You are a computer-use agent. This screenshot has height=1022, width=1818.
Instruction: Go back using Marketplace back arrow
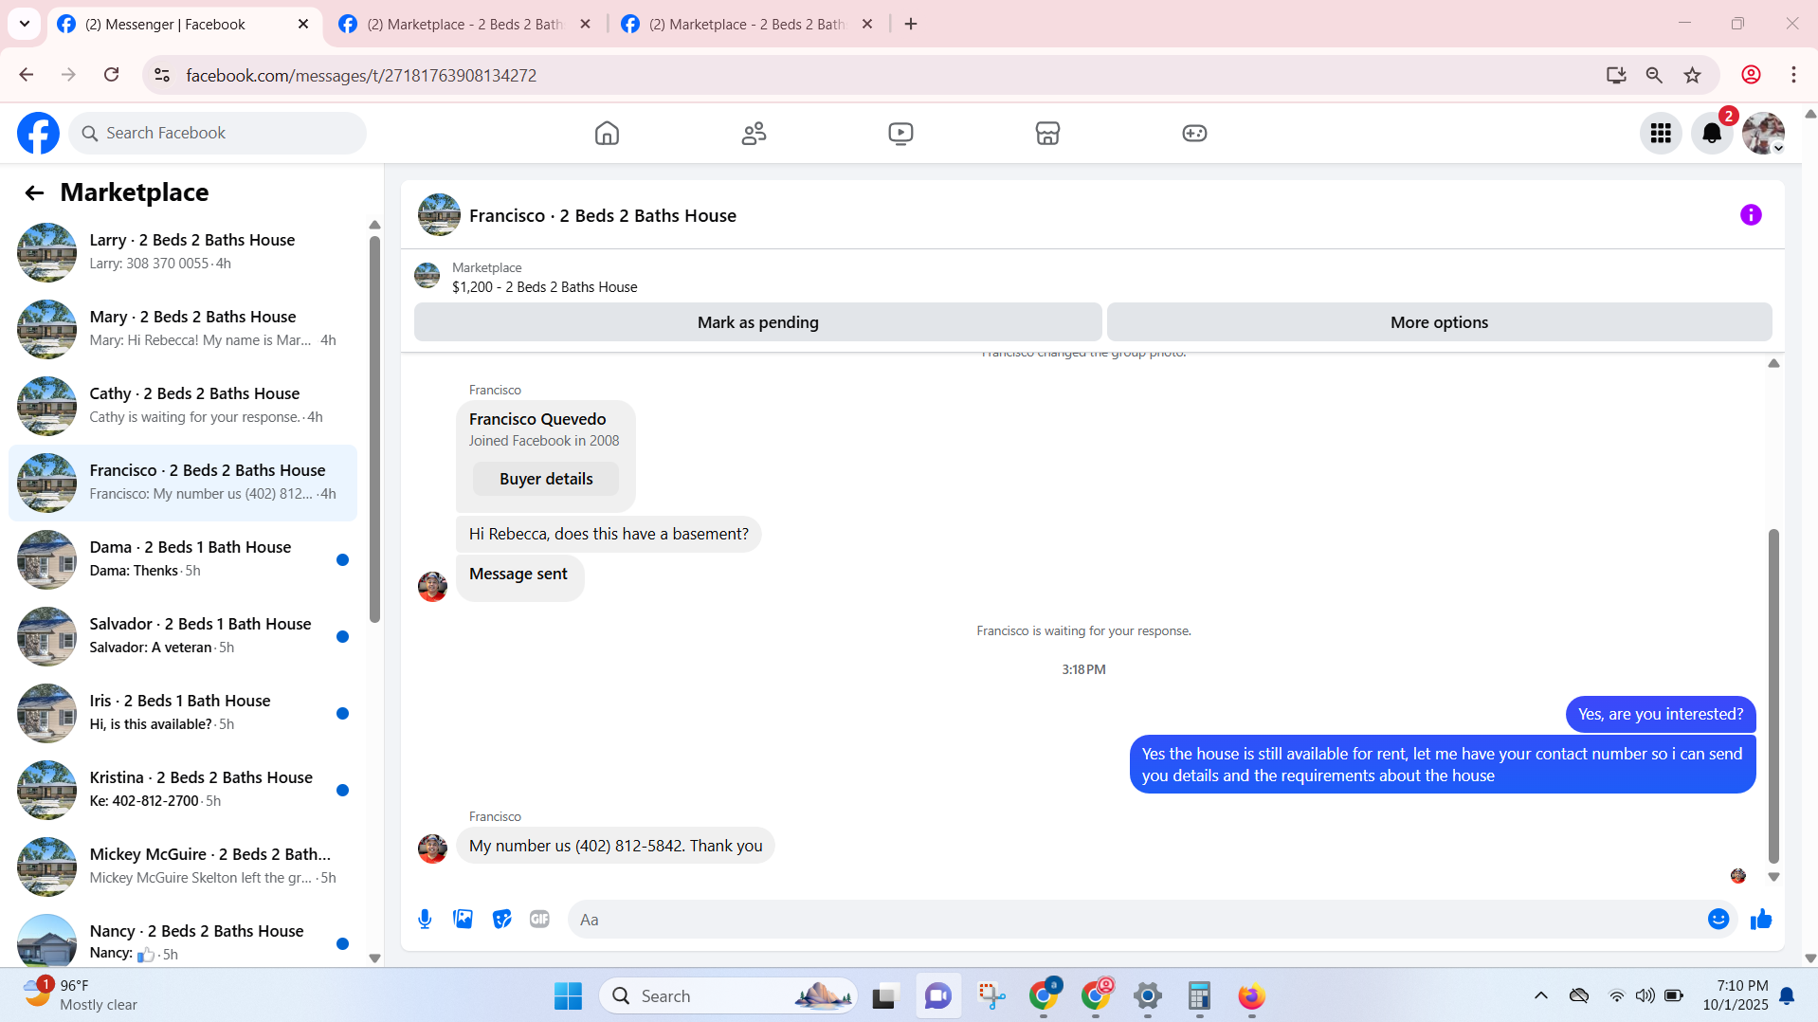[x=34, y=193]
